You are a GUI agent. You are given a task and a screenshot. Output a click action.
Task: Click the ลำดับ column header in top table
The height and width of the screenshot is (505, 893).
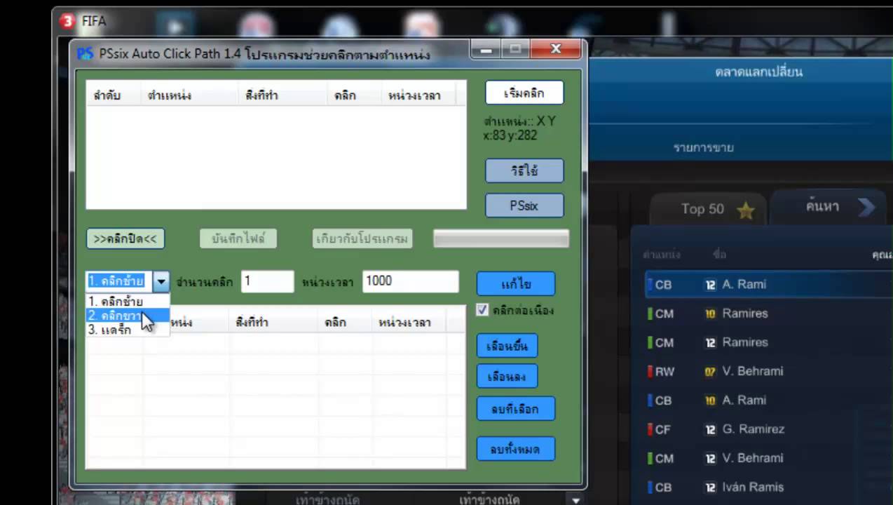113,96
